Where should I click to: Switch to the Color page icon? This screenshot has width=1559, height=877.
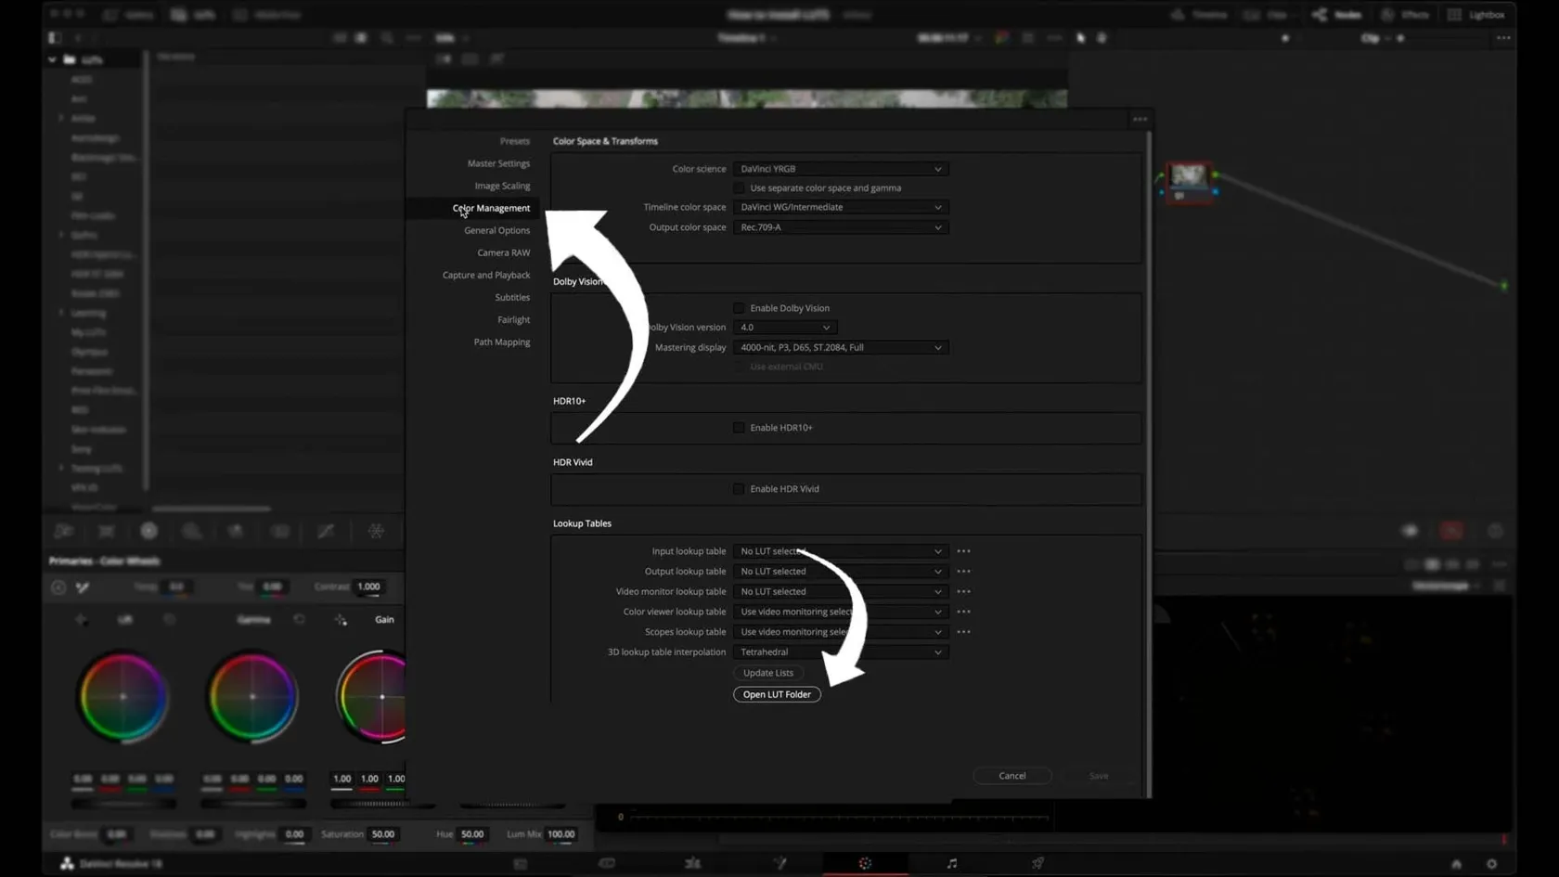coord(865,863)
